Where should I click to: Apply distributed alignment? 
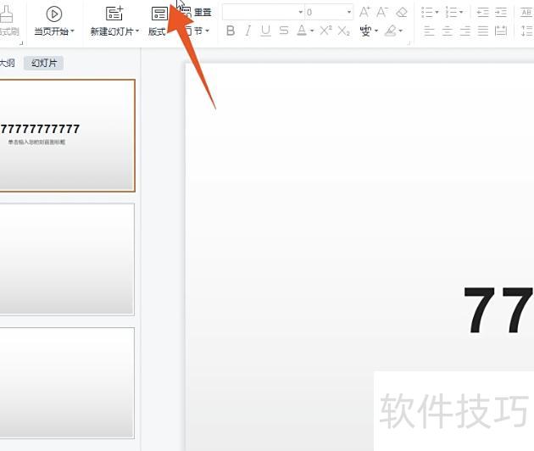coord(501,31)
